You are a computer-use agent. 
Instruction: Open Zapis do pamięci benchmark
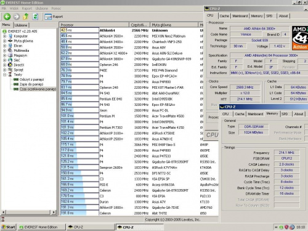[31, 84]
